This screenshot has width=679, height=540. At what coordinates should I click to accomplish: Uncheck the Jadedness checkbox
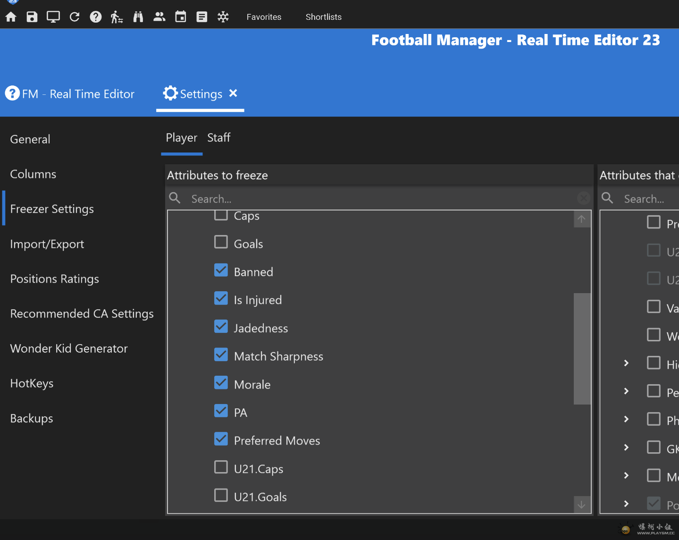tap(221, 327)
